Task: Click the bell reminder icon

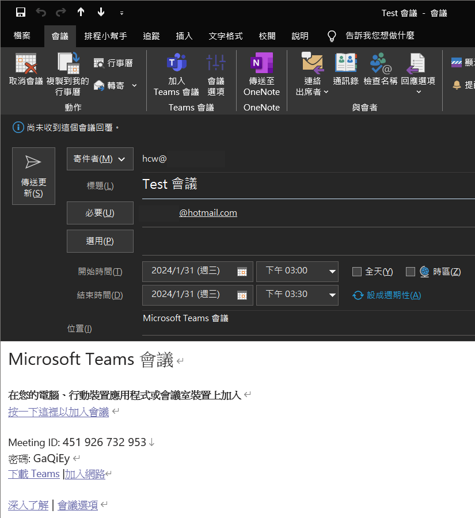Action: (457, 85)
